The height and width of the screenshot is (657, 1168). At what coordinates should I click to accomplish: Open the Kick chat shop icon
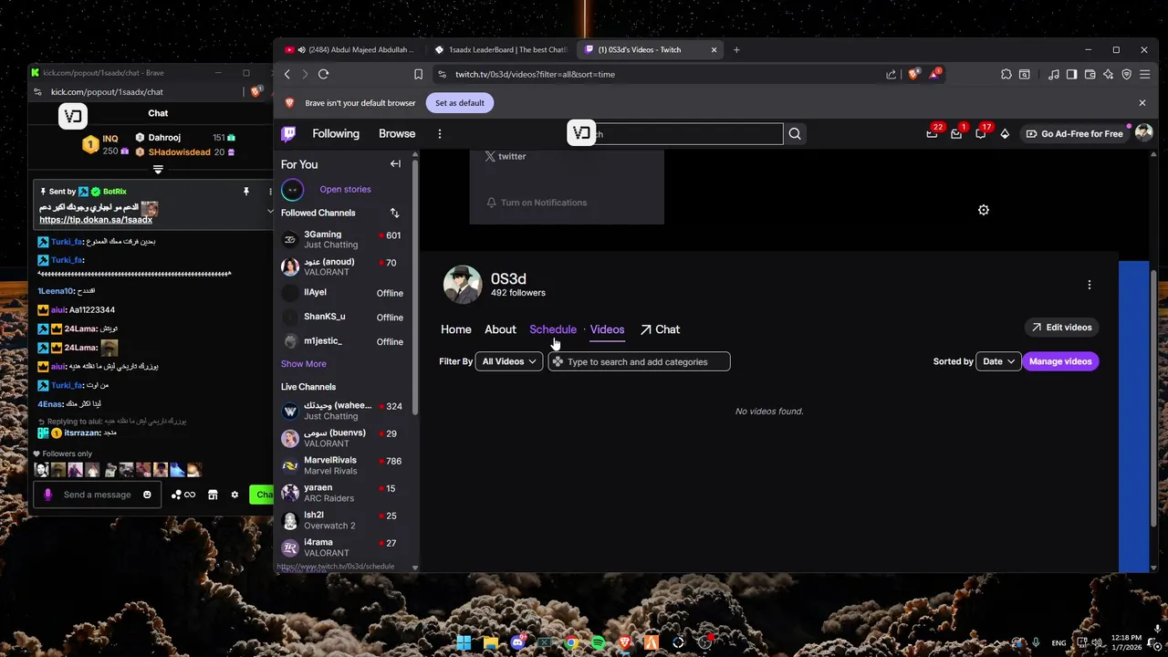[213, 495]
